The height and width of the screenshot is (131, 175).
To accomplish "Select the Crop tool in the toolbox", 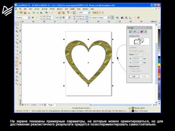I will pyautogui.click(x=16, y=31).
